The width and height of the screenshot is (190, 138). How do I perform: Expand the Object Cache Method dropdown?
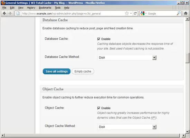(154, 127)
